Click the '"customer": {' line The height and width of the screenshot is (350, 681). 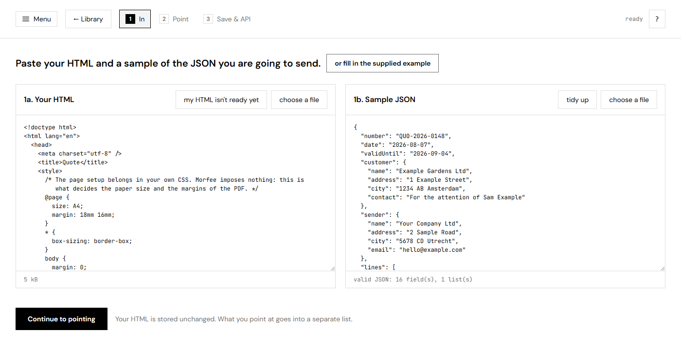click(x=383, y=162)
